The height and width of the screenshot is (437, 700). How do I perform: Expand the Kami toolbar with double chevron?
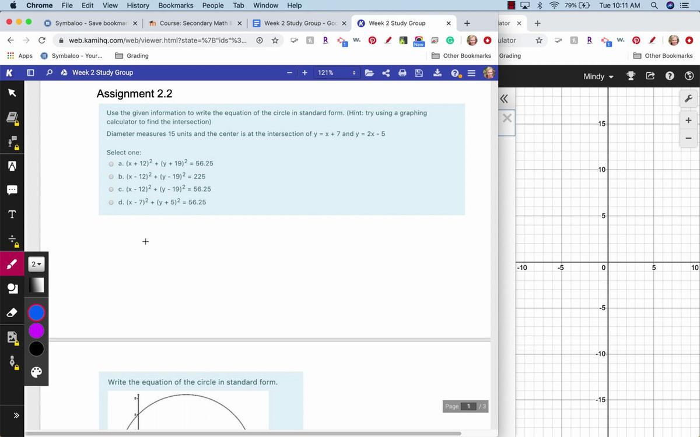pyautogui.click(x=16, y=415)
